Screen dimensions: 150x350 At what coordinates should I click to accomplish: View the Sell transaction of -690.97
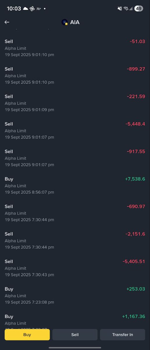(75, 213)
